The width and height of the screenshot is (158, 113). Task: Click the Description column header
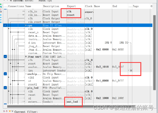coord(55,6)
